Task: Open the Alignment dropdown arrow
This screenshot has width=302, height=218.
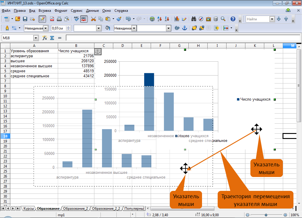Action: click(x=231, y=28)
